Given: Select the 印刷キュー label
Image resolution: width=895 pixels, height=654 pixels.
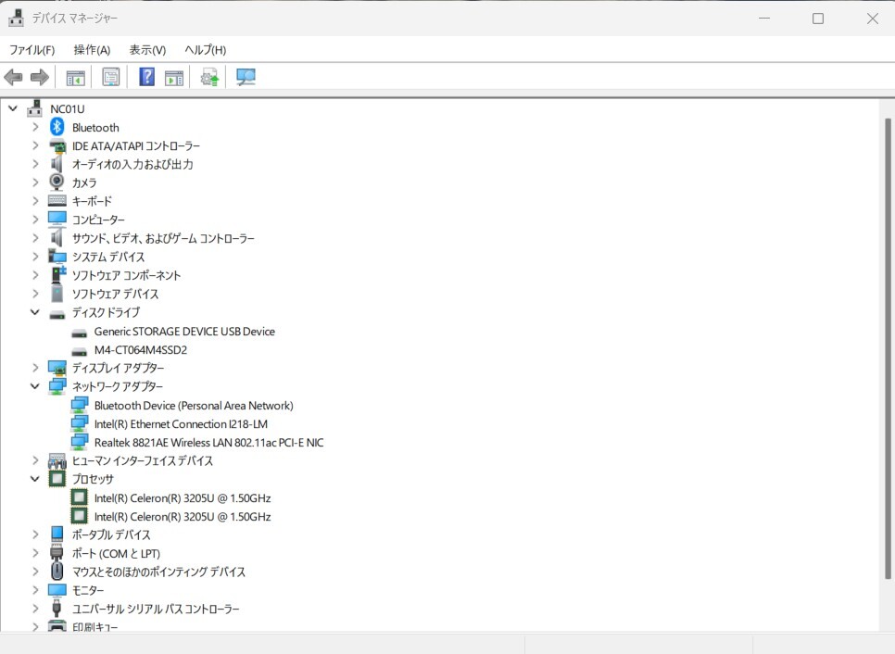Looking at the screenshot, I should click(x=95, y=626).
